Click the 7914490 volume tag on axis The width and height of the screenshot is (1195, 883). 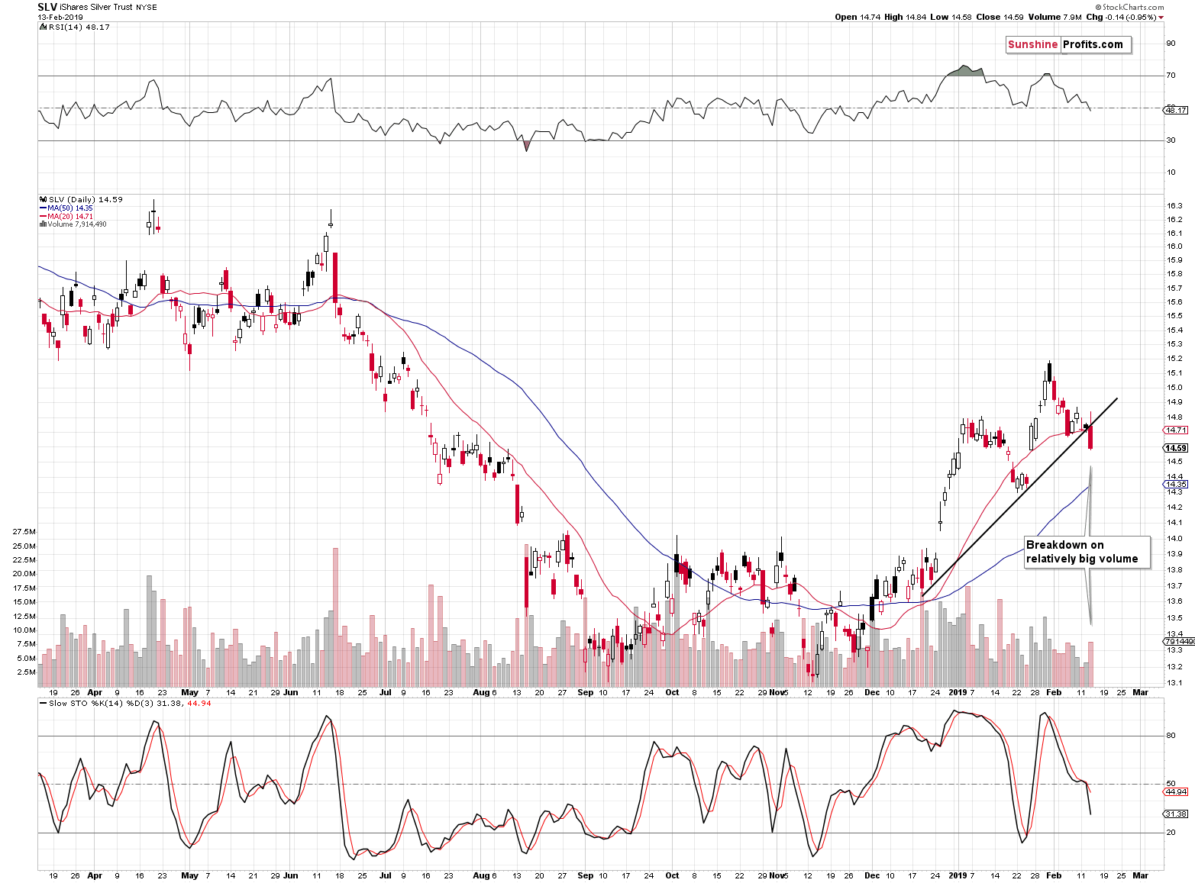[x=1179, y=642]
